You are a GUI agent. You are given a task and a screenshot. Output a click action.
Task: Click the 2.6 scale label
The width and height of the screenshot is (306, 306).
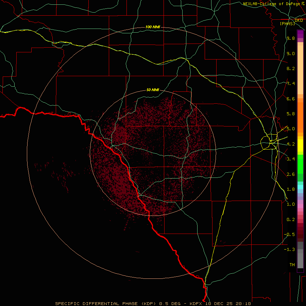click(291, 174)
